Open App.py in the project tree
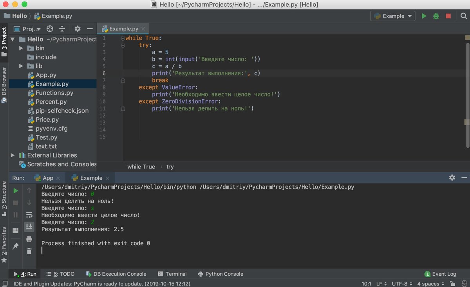The width and height of the screenshot is (470, 287). (x=46, y=75)
